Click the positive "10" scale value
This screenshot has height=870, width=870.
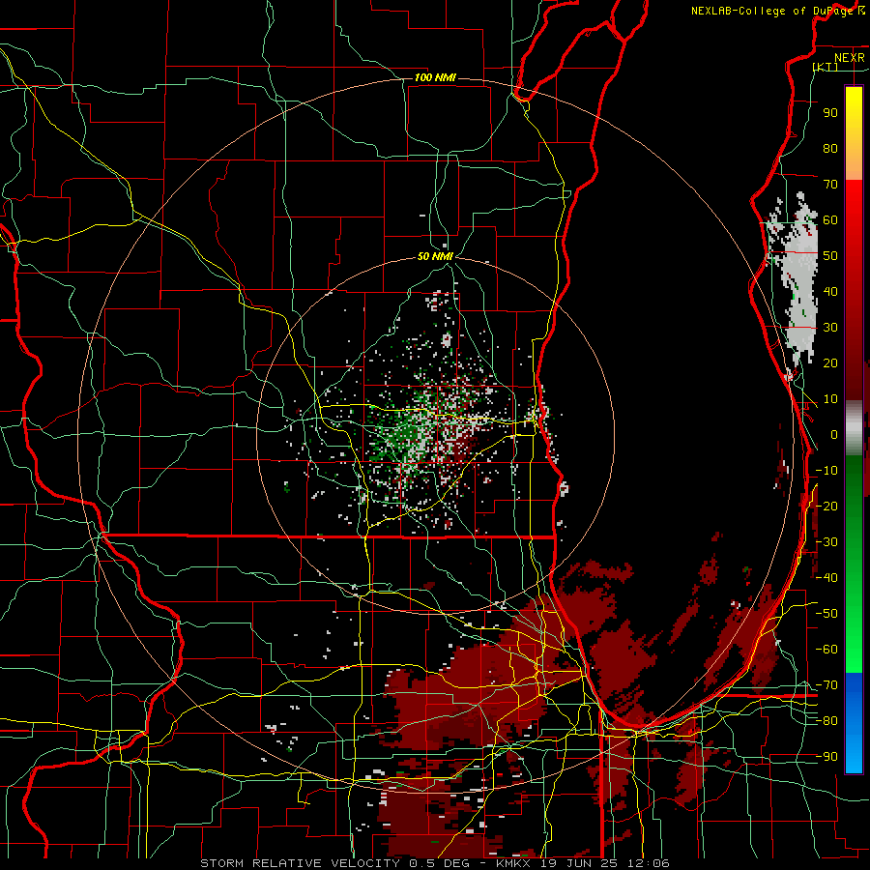click(830, 399)
